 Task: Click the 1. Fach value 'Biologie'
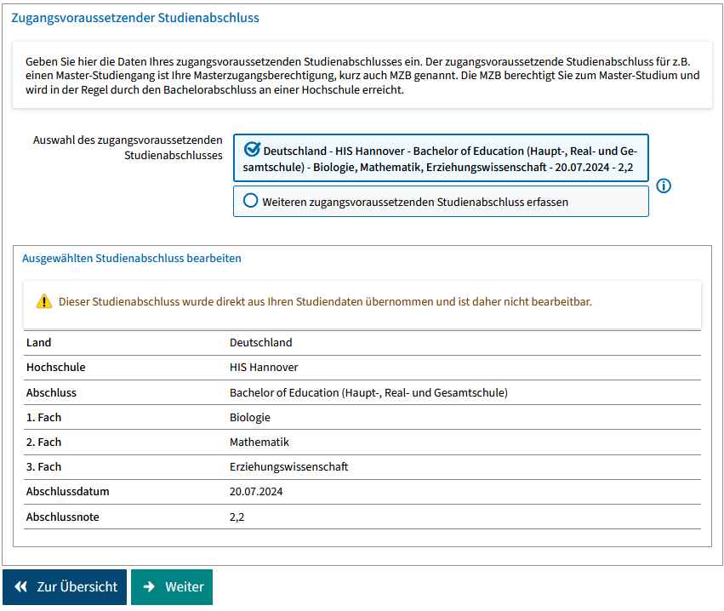[x=250, y=417]
